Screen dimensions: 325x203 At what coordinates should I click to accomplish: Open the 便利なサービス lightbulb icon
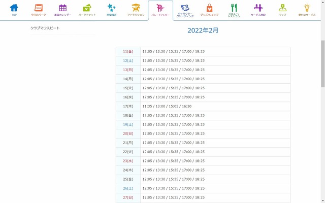pyautogui.click(x=307, y=10)
